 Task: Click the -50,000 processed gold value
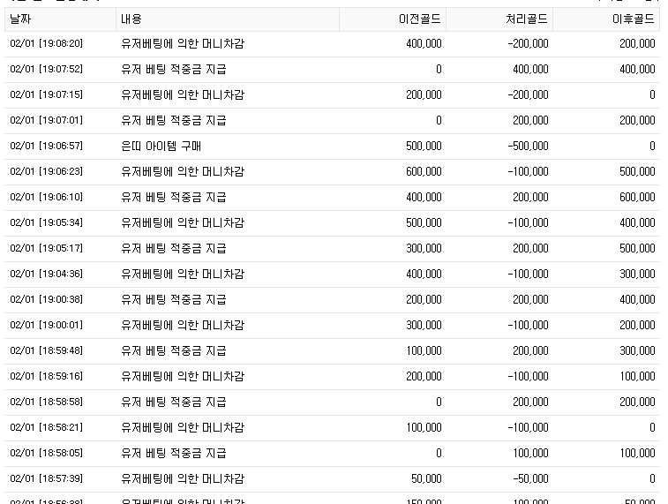point(530,478)
